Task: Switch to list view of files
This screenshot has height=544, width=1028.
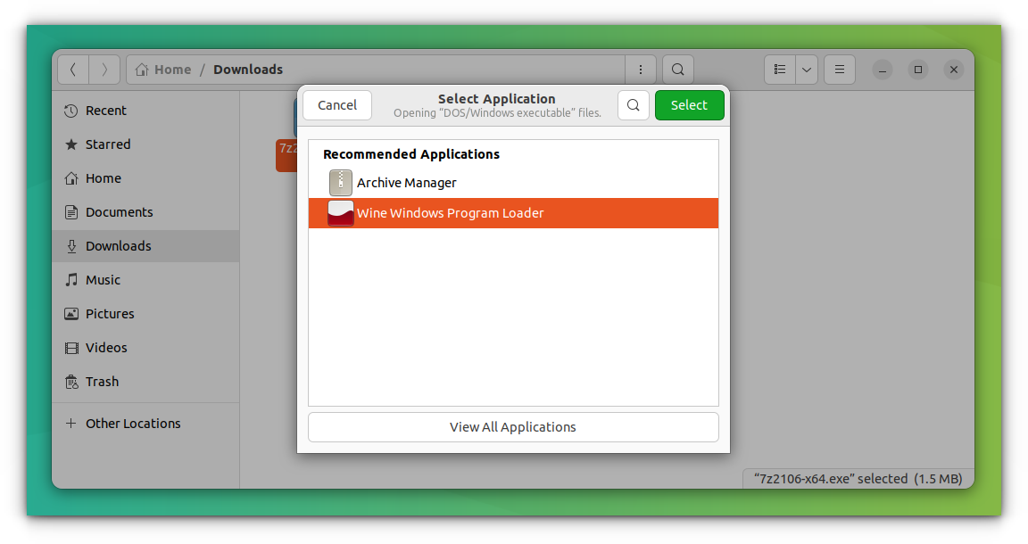Action: pos(778,69)
